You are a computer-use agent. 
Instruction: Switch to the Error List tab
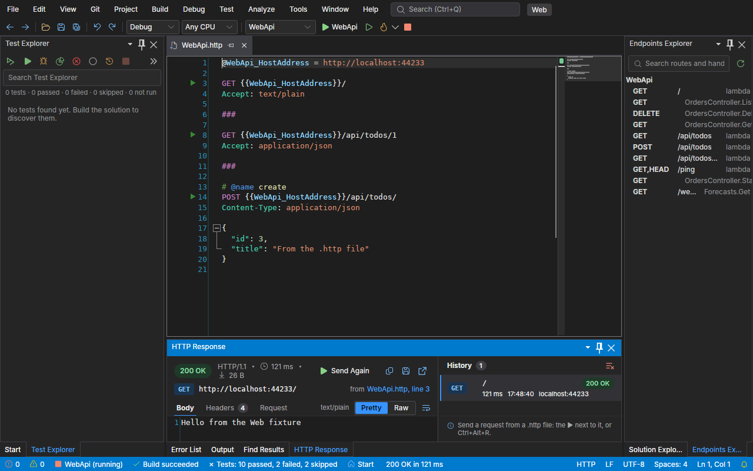click(x=186, y=449)
